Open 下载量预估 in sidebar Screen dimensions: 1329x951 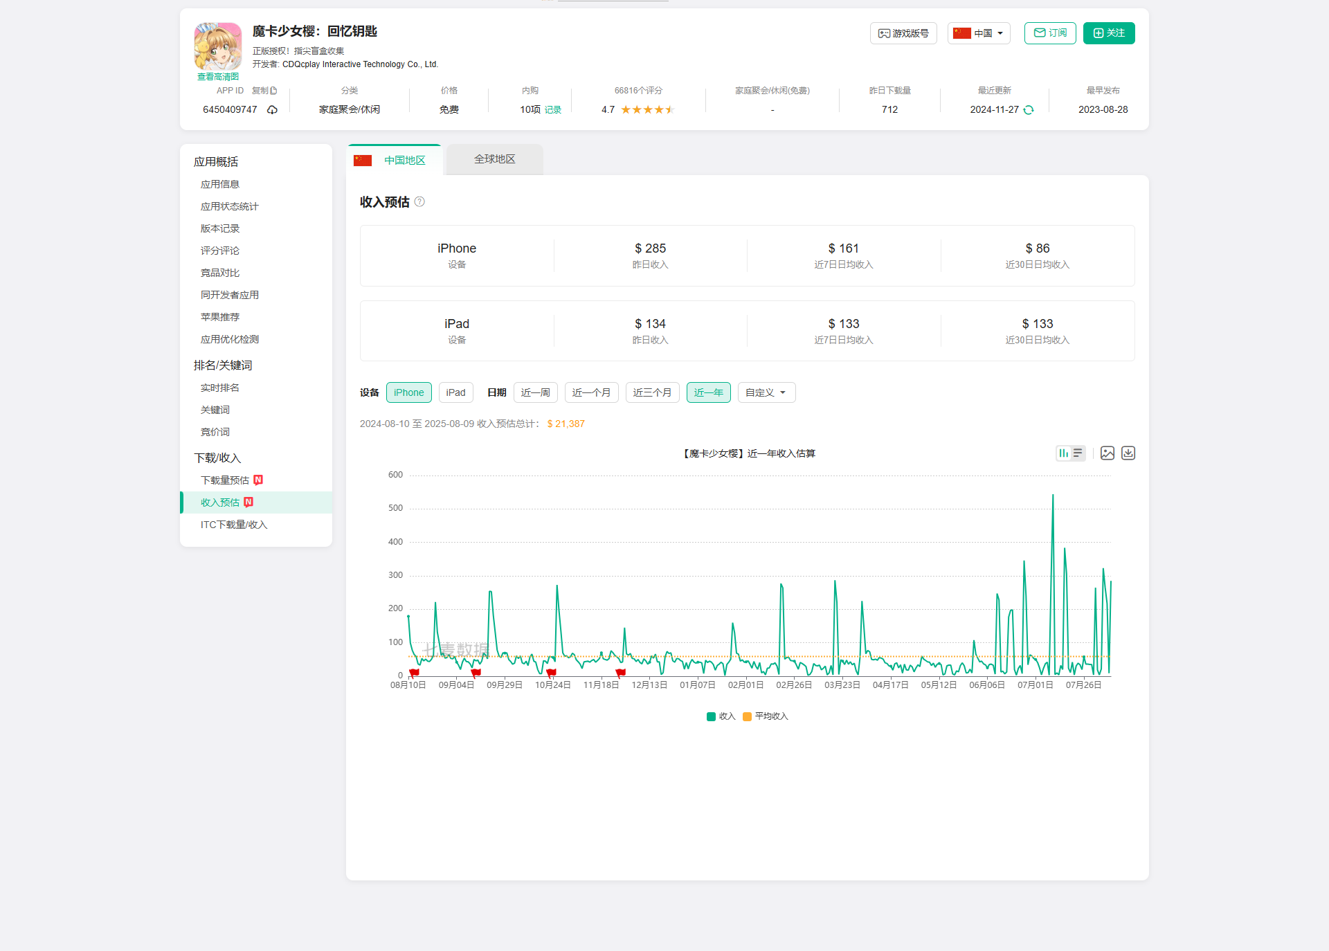click(x=225, y=480)
